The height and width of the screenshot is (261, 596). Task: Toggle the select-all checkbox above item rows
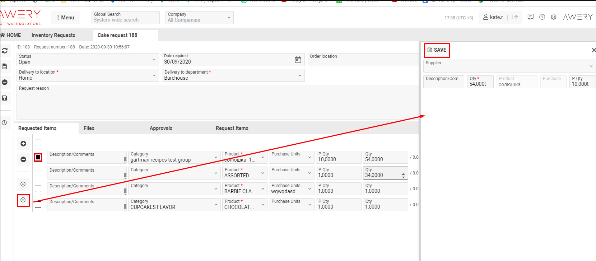click(x=38, y=143)
